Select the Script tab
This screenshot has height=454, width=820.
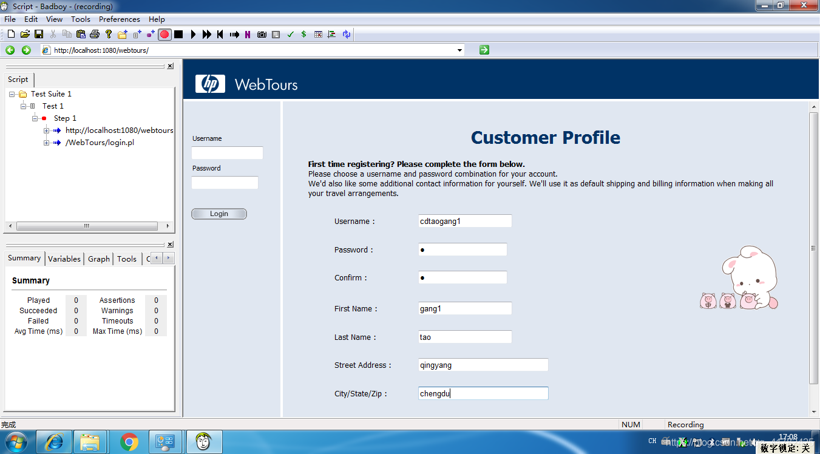pyautogui.click(x=18, y=80)
